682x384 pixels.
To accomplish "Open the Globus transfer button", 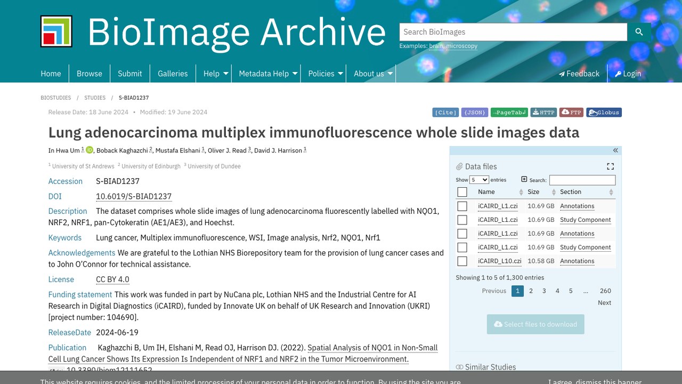I will (604, 113).
